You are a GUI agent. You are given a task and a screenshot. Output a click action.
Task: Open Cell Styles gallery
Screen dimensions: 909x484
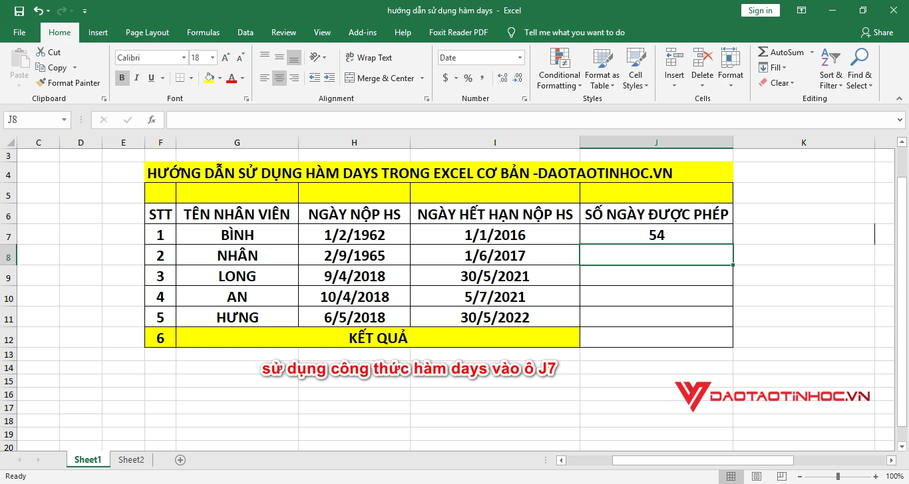point(636,69)
